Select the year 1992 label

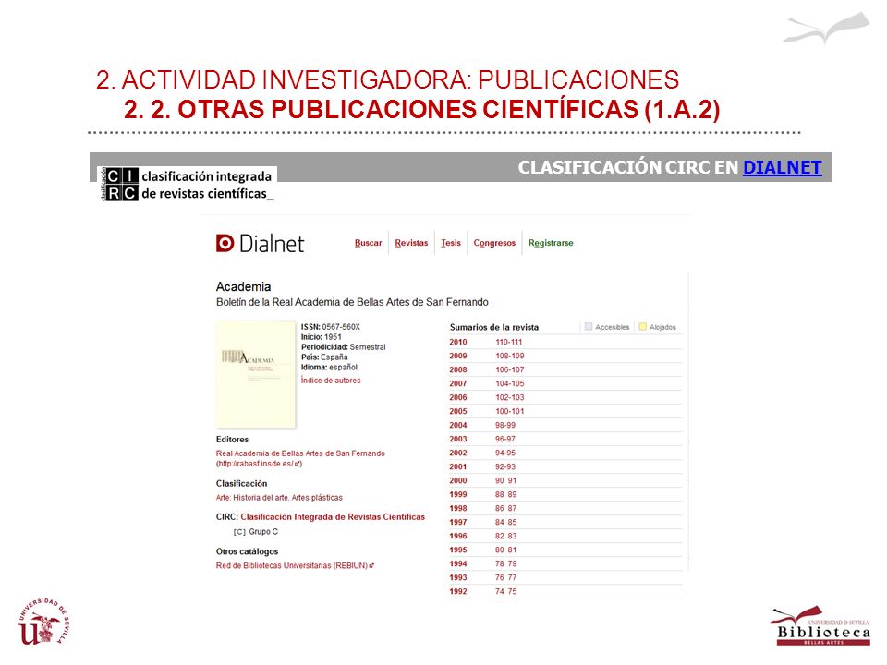[x=458, y=591]
